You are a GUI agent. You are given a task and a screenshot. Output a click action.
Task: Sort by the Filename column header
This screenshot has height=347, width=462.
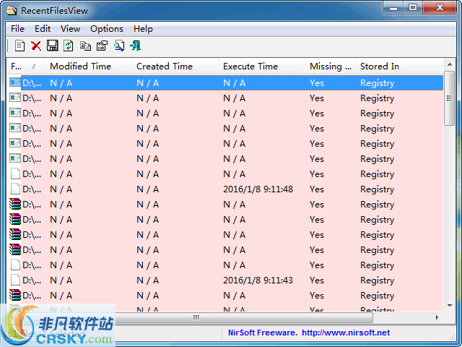click(26, 66)
